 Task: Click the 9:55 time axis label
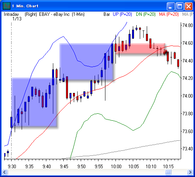coord(99,167)
